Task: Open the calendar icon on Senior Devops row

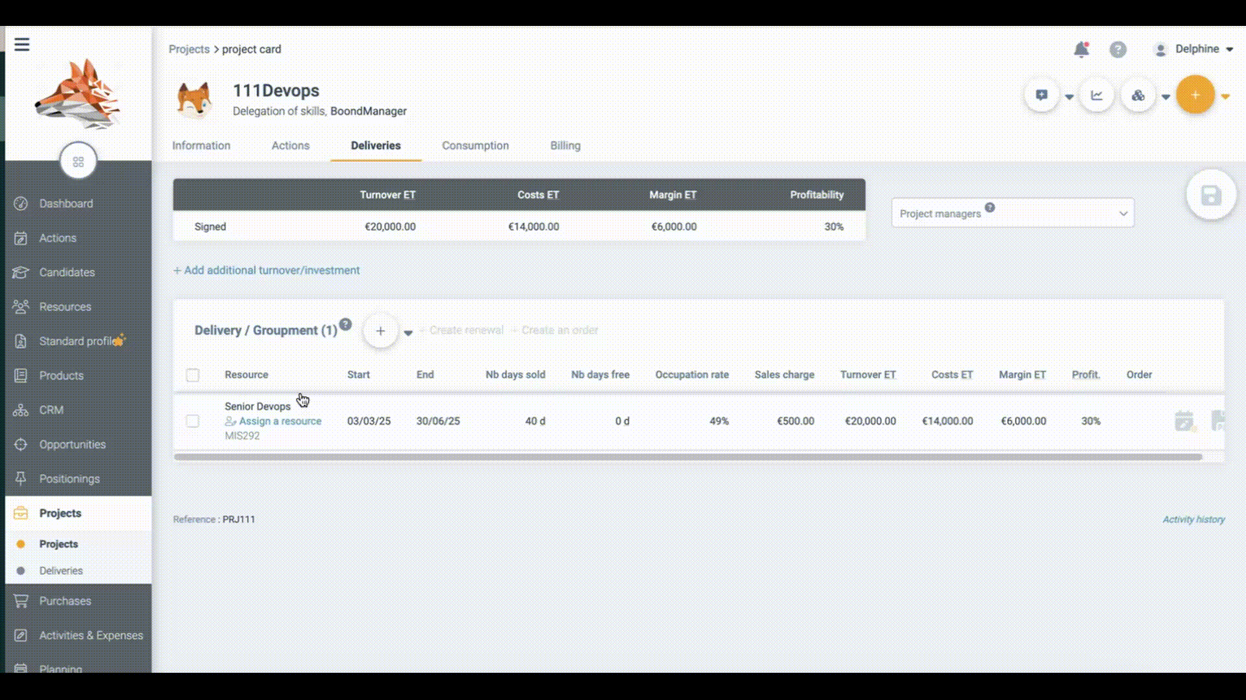Action: pos(1185,421)
